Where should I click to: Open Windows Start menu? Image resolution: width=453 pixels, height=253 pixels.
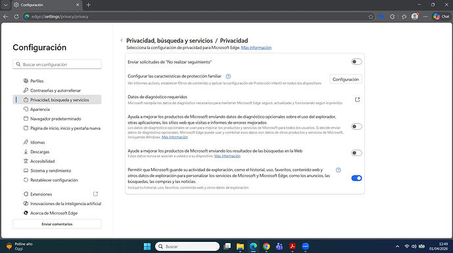coord(147,246)
